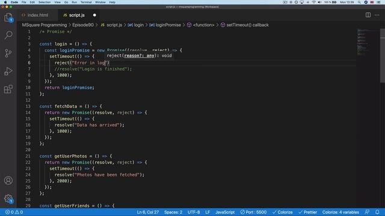
Task: Click "getUserFriends" on line 29
Action: (72, 206)
